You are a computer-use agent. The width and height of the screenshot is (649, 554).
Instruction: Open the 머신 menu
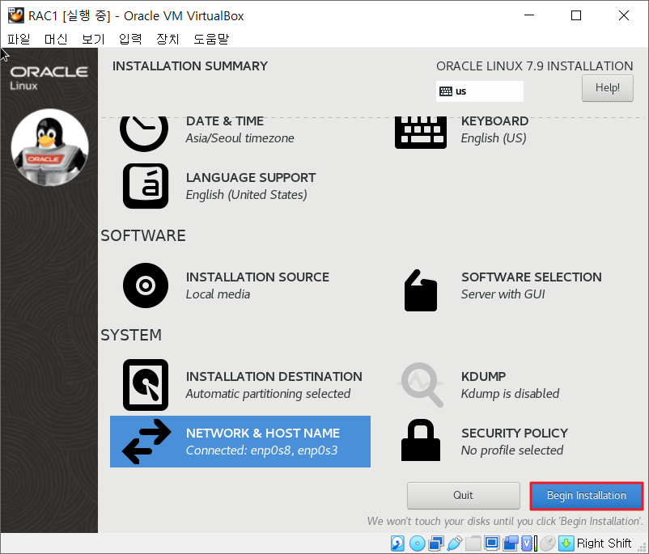pyautogui.click(x=56, y=39)
